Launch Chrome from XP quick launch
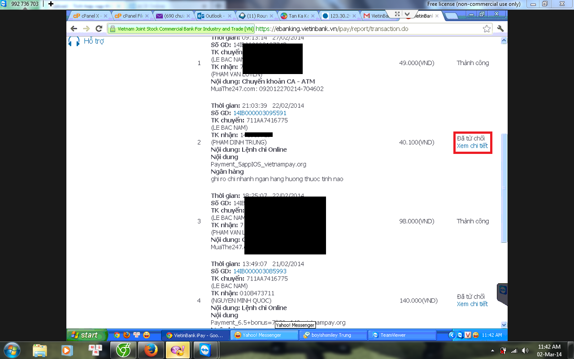 pos(117,335)
